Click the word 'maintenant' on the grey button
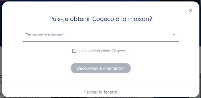Image resolution: width=201 pixels, height=98 pixels. click(114, 68)
